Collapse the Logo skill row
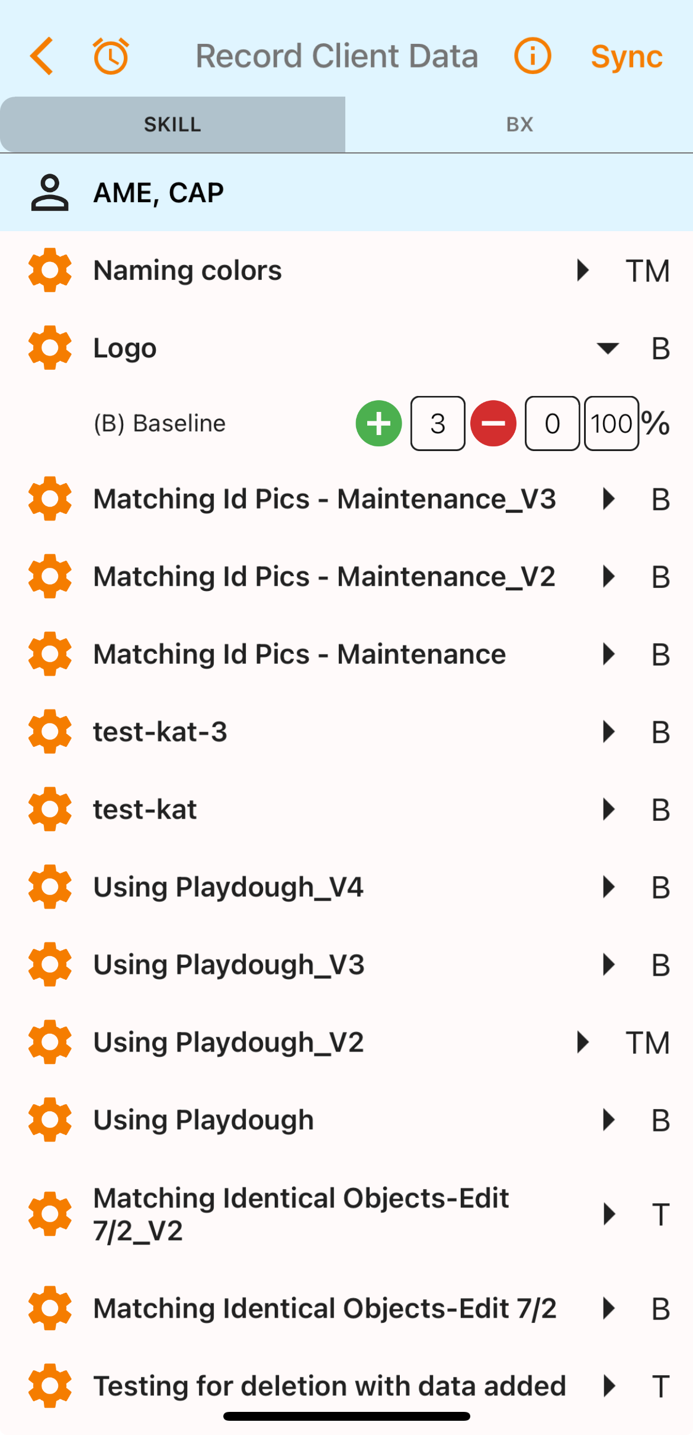 (x=608, y=348)
